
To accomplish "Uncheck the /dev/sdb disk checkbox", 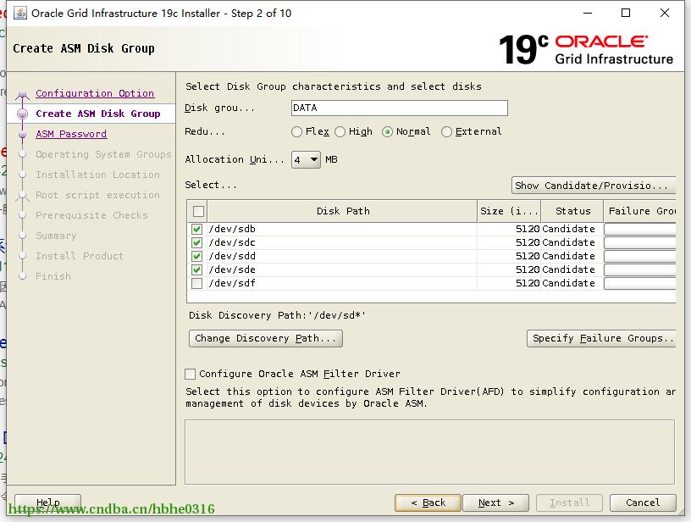I will 197,230.
